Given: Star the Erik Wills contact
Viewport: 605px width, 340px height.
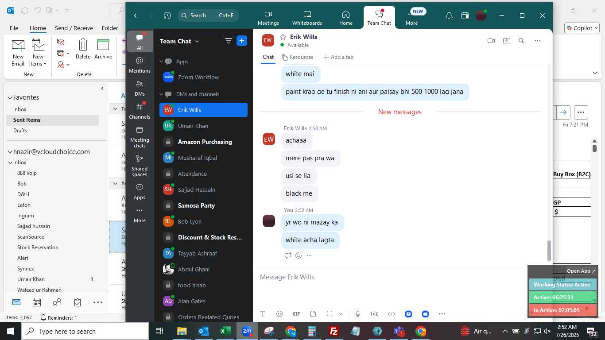Looking at the screenshot, I should pyautogui.click(x=283, y=37).
